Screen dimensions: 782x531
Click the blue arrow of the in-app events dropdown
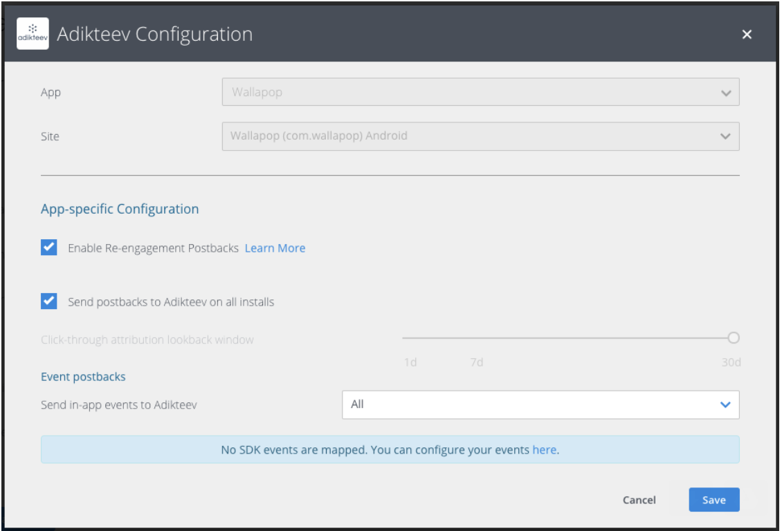[x=725, y=405]
